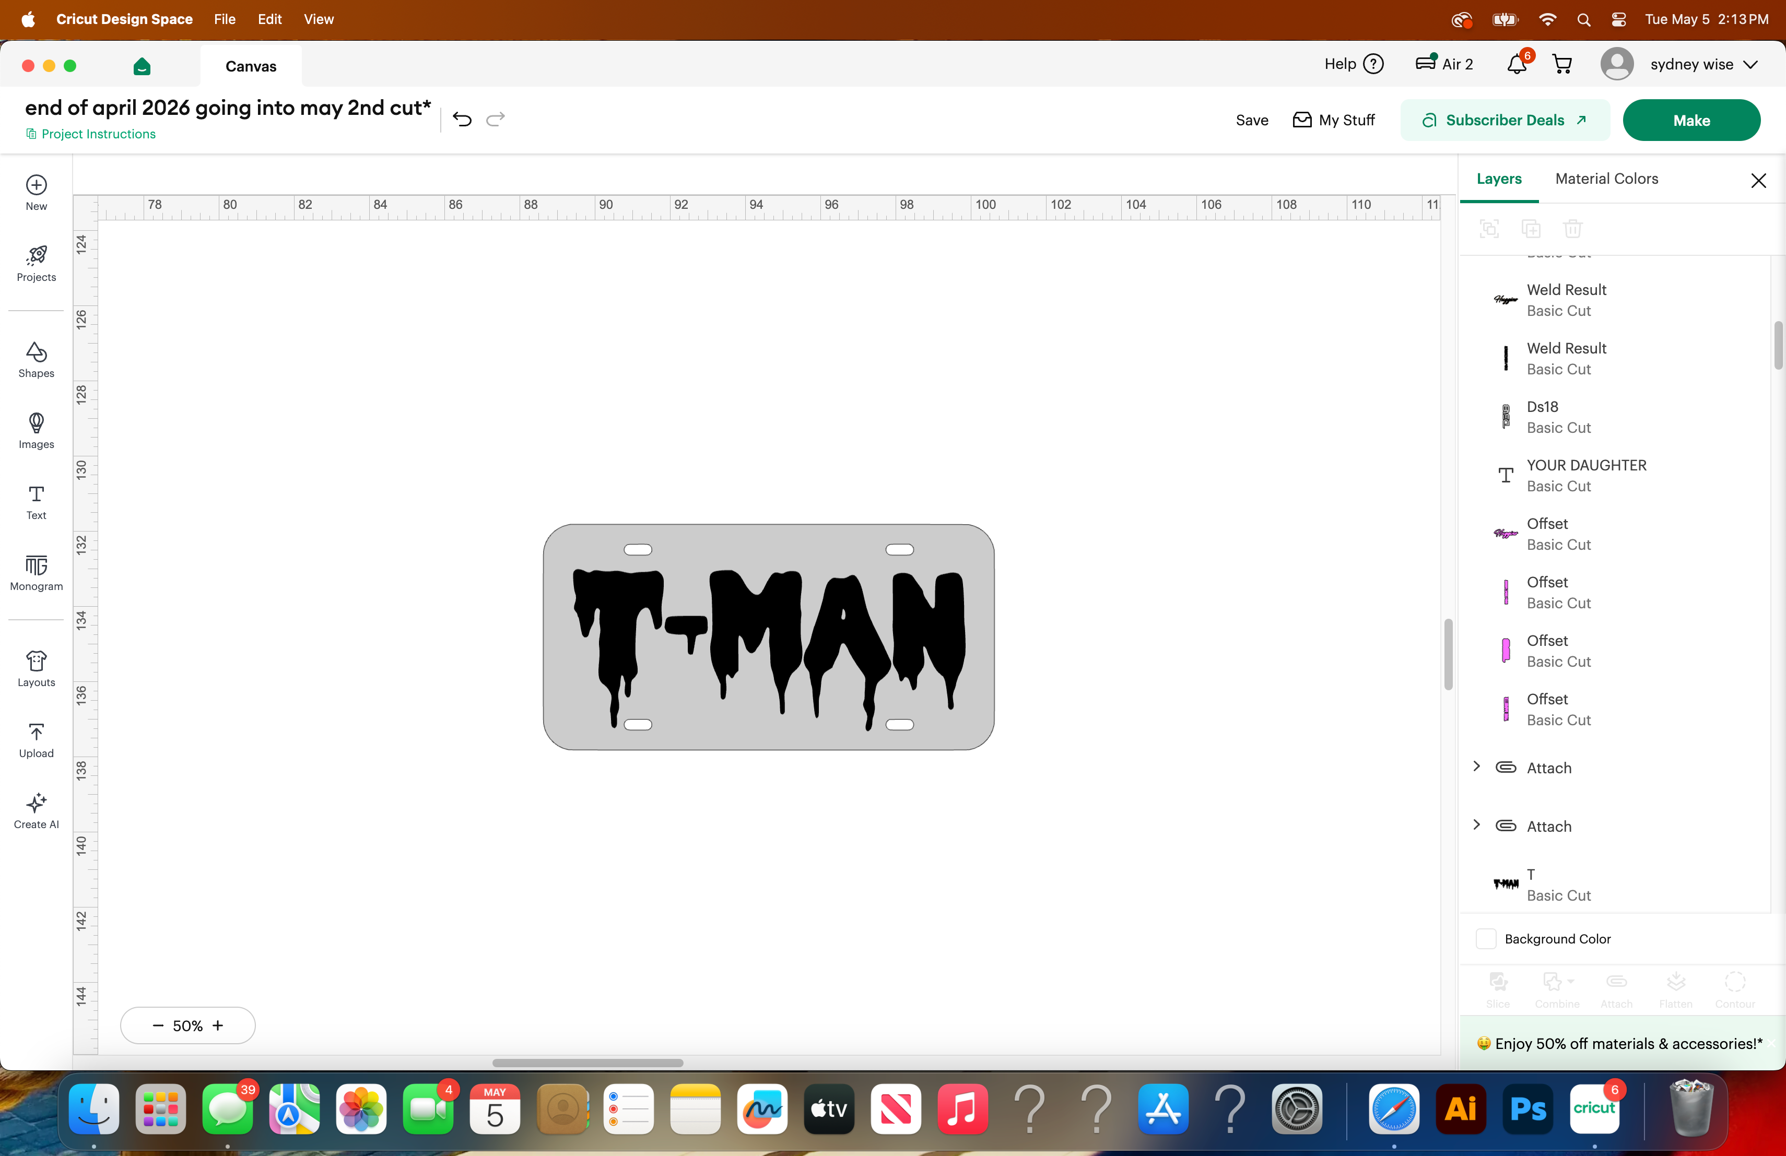Screen dimensions: 1786x1156
Task: Click the Delete layer trash icon
Action: click(1573, 229)
